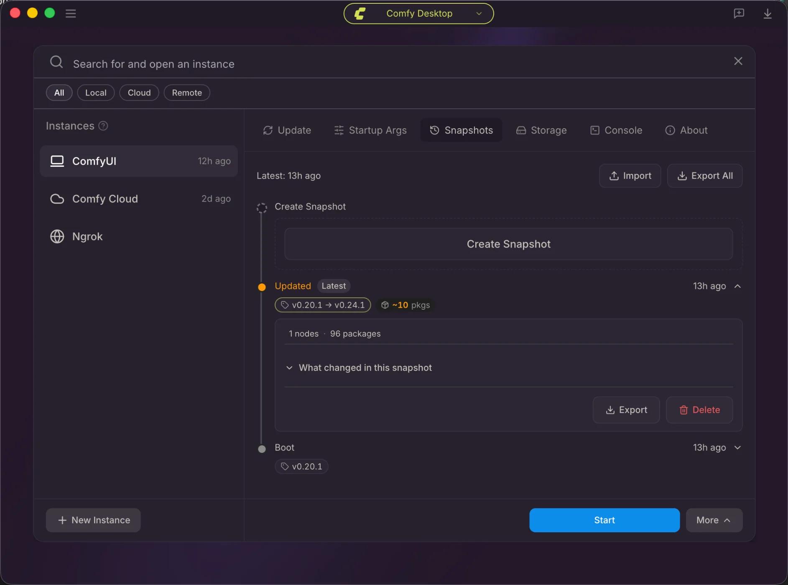788x585 pixels.
Task: Click the globe icon beside Ngrok
Action: coord(57,236)
